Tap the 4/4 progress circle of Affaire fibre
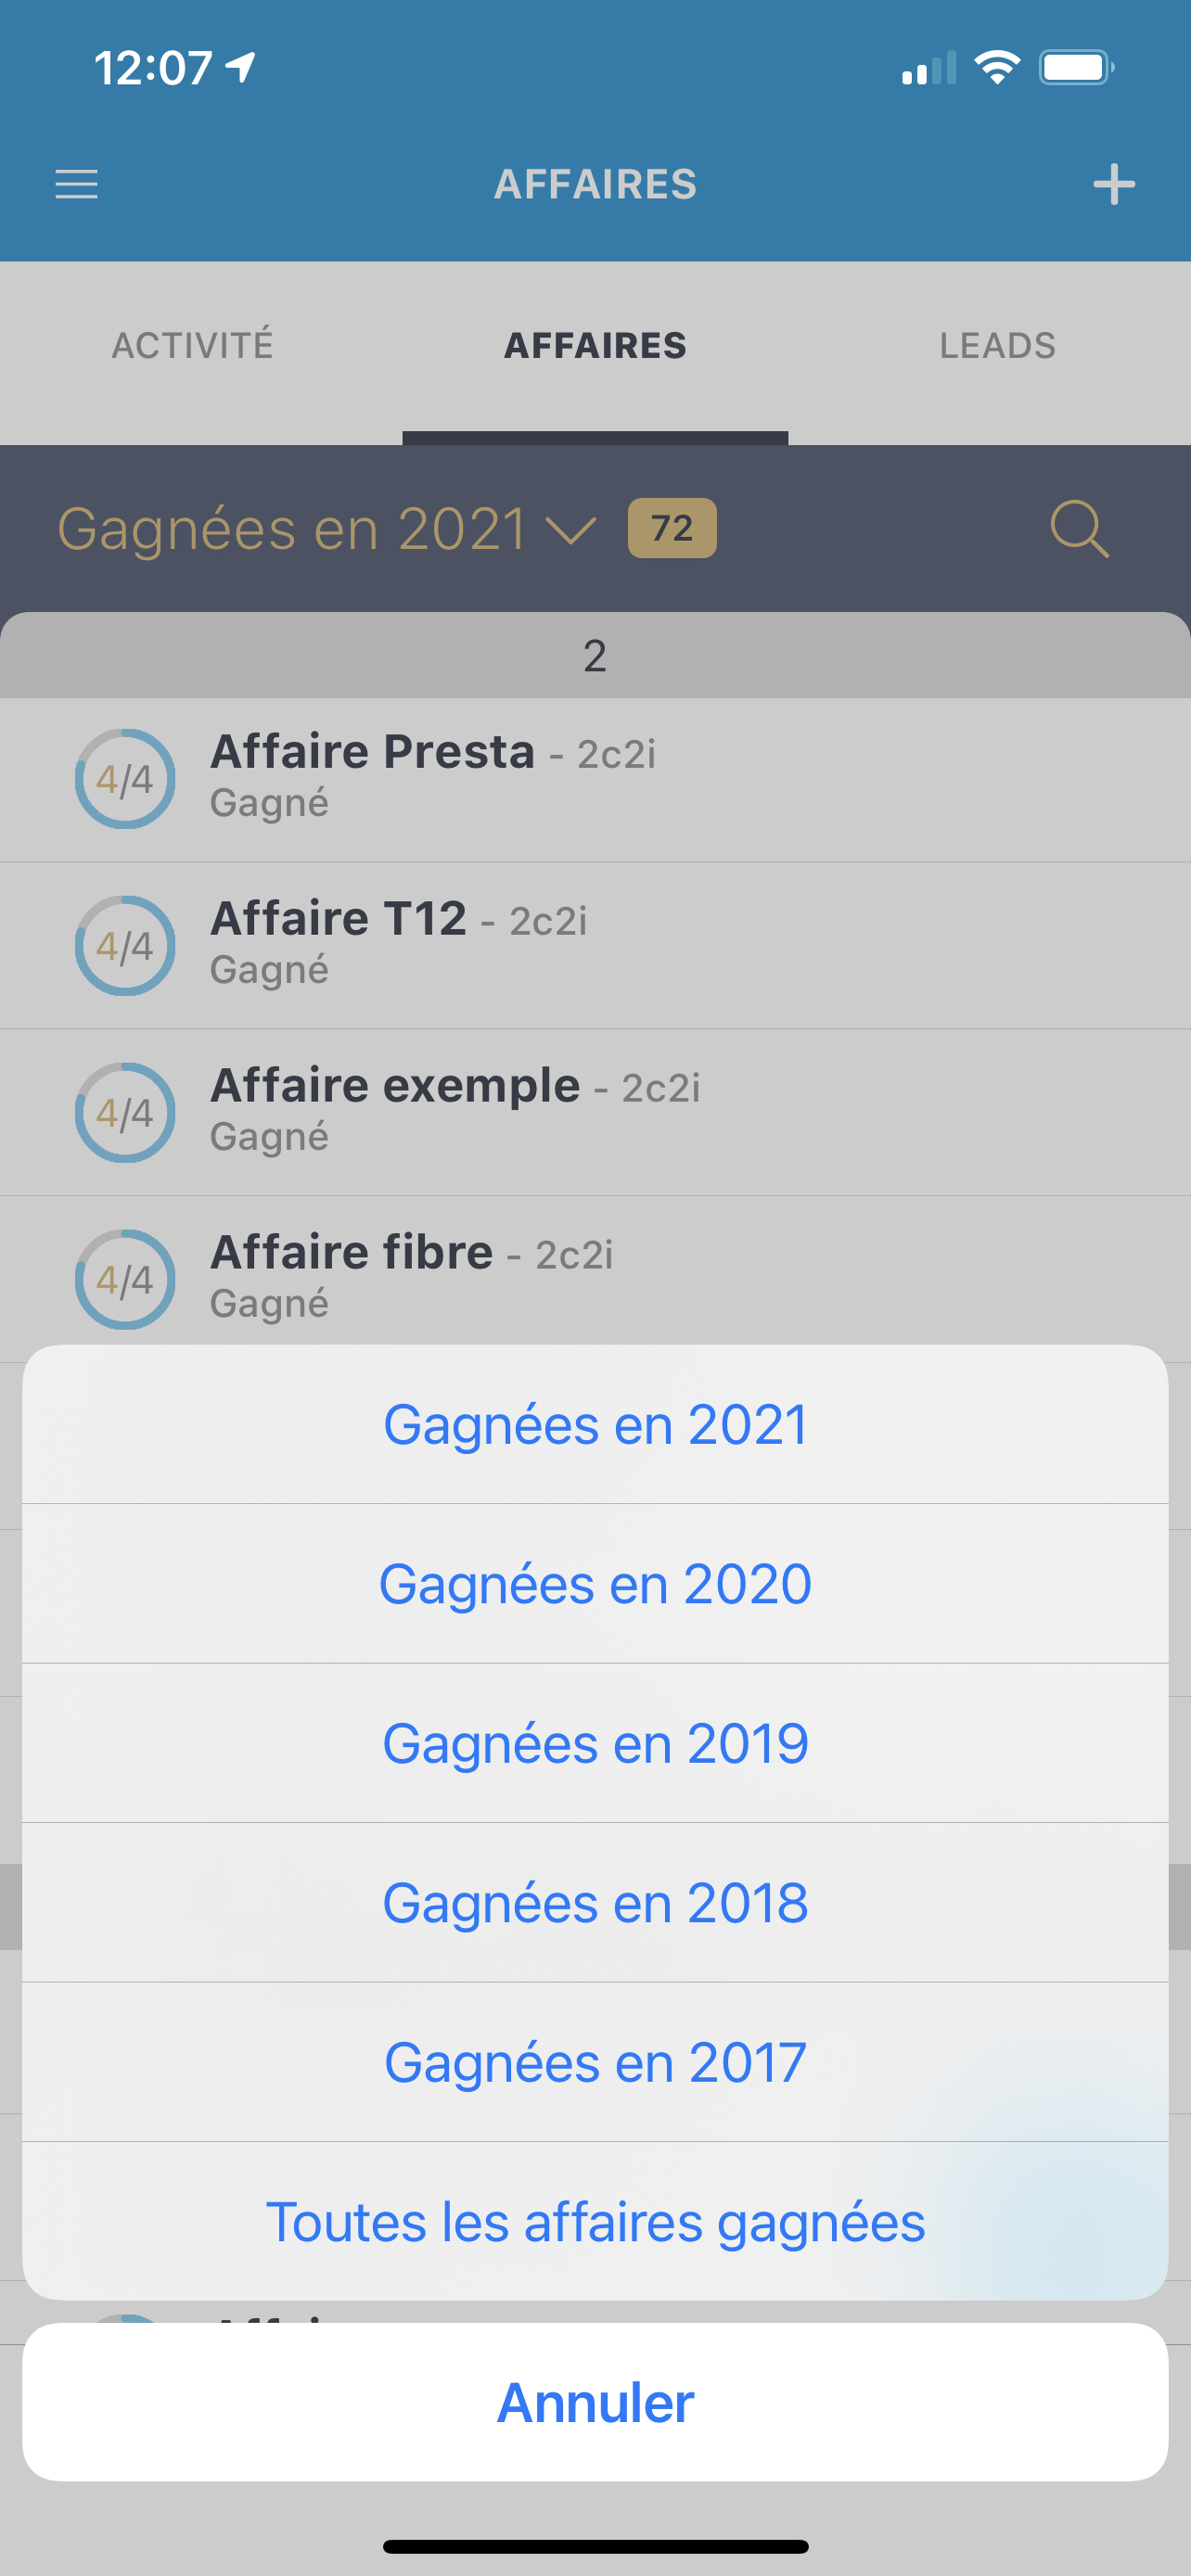The width and height of the screenshot is (1191, 2576). [125, 1280]
